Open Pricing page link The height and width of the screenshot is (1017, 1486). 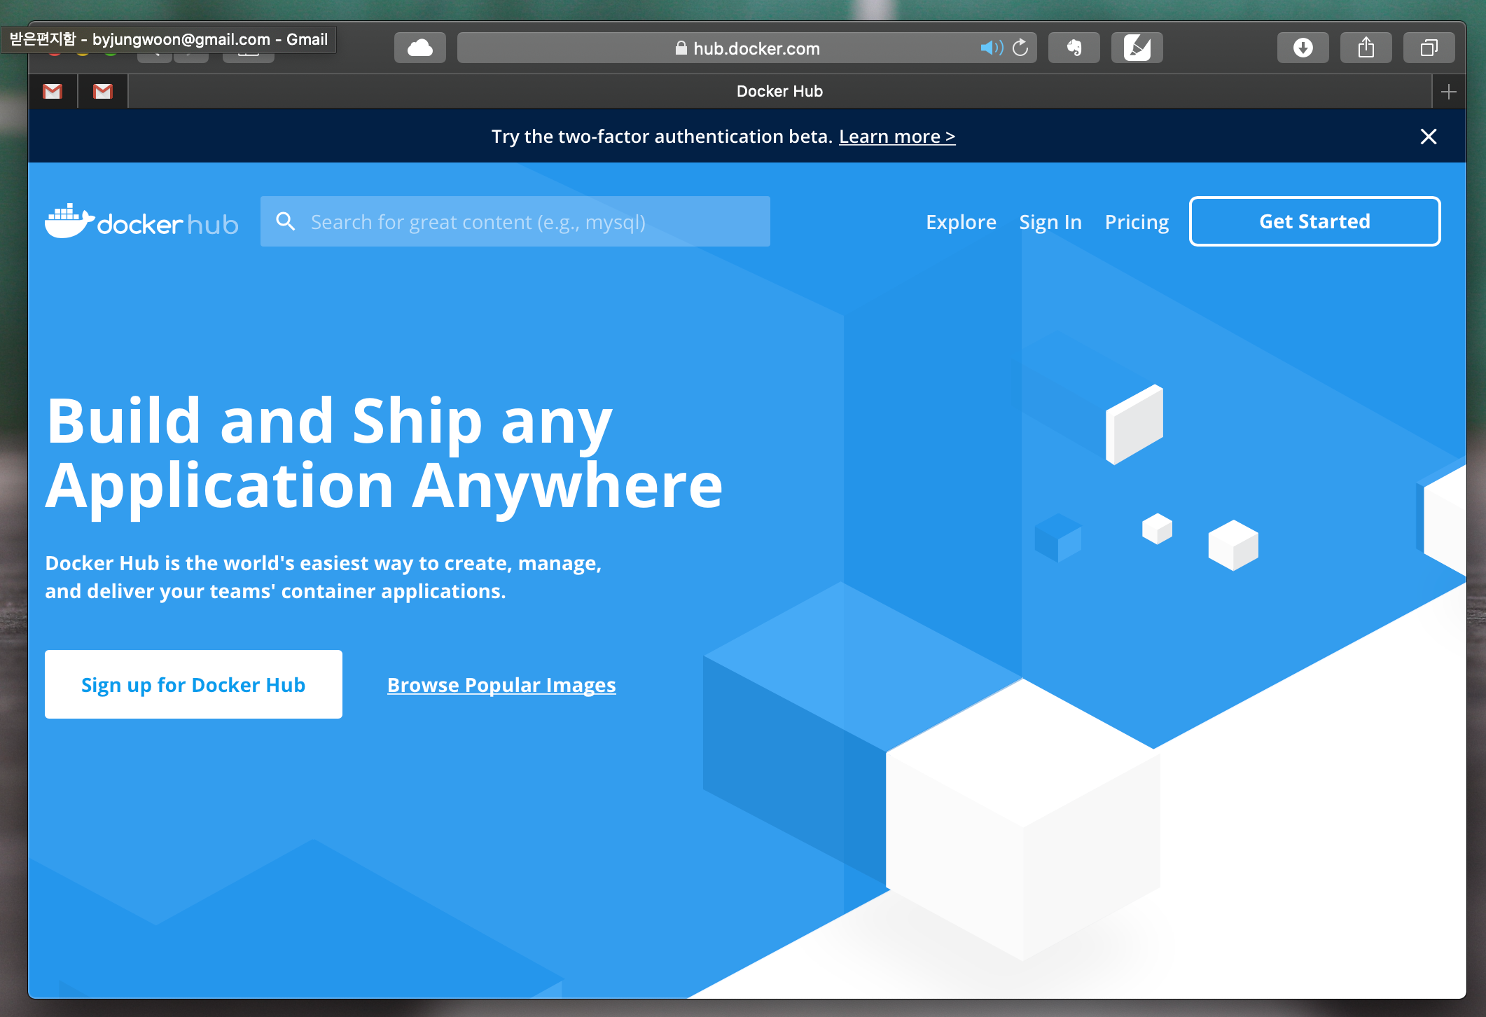1137,222
